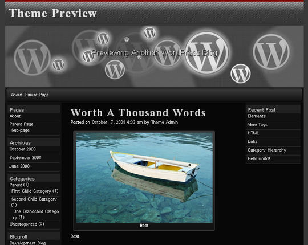Open the More Tags recent post
The image size is (308, 245).
click(257, 125)
